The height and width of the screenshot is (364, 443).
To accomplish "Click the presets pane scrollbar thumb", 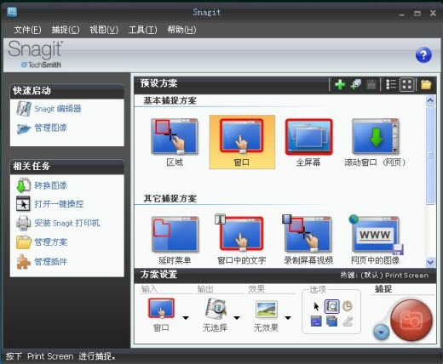I will (430, 155).
